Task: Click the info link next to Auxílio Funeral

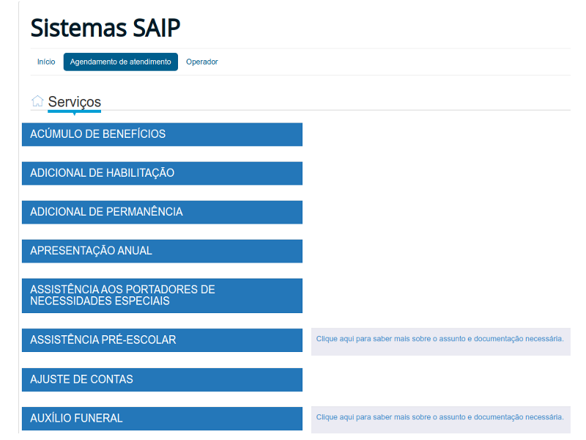Action: (x=439, y=417)
